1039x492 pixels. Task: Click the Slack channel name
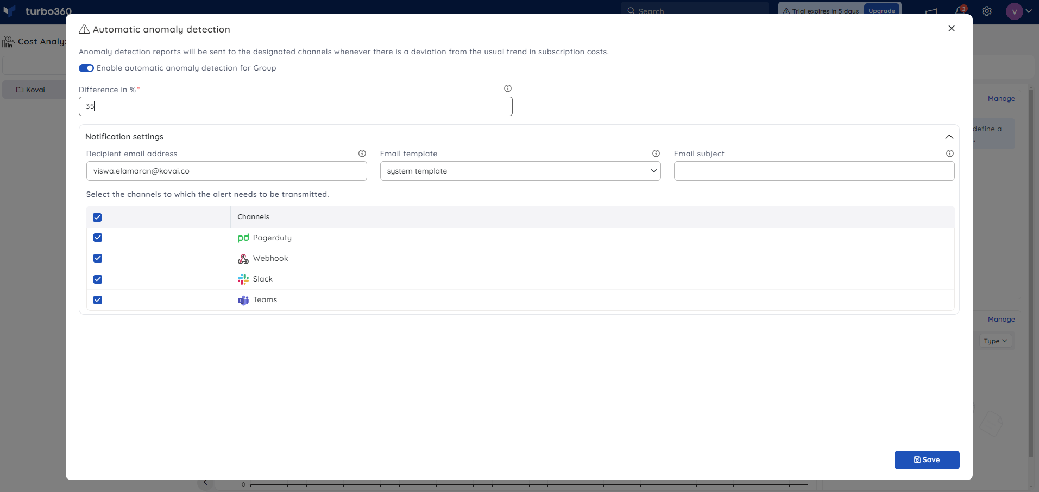(263, 279)
